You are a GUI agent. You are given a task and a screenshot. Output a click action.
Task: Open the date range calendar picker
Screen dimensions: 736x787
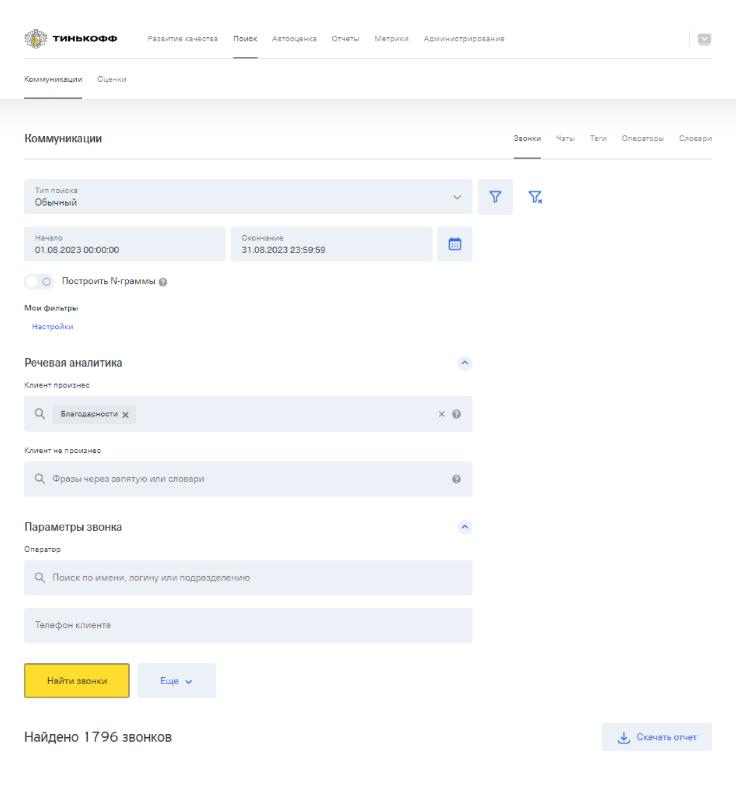[455, 244]
